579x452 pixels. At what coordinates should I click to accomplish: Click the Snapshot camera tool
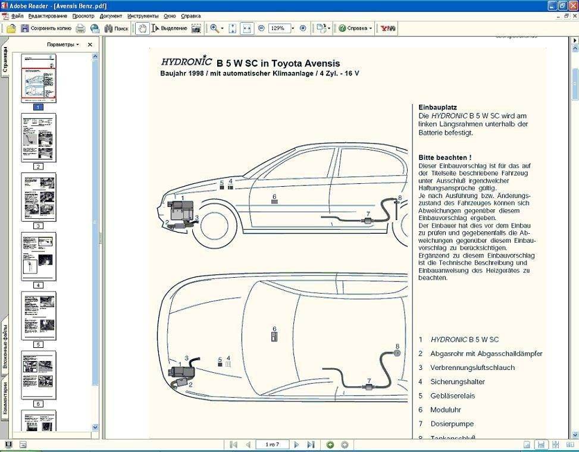coord(196,28)
